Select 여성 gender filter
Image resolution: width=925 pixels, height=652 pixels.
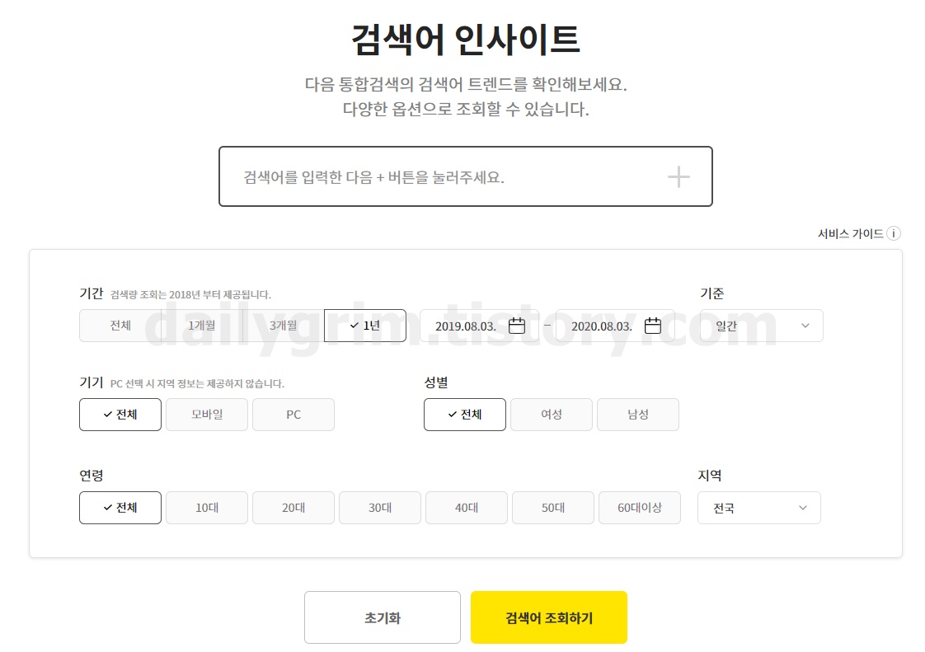point(552,415)
